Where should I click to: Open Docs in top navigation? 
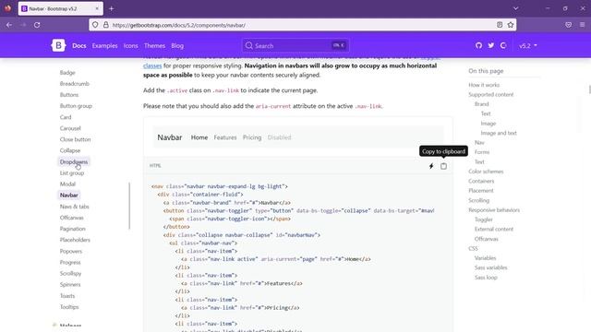point(79,45)
